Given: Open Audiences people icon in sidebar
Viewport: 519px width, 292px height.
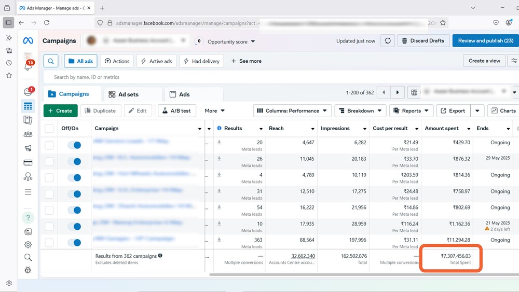Looking at the screenshot, I should [28, 134].
